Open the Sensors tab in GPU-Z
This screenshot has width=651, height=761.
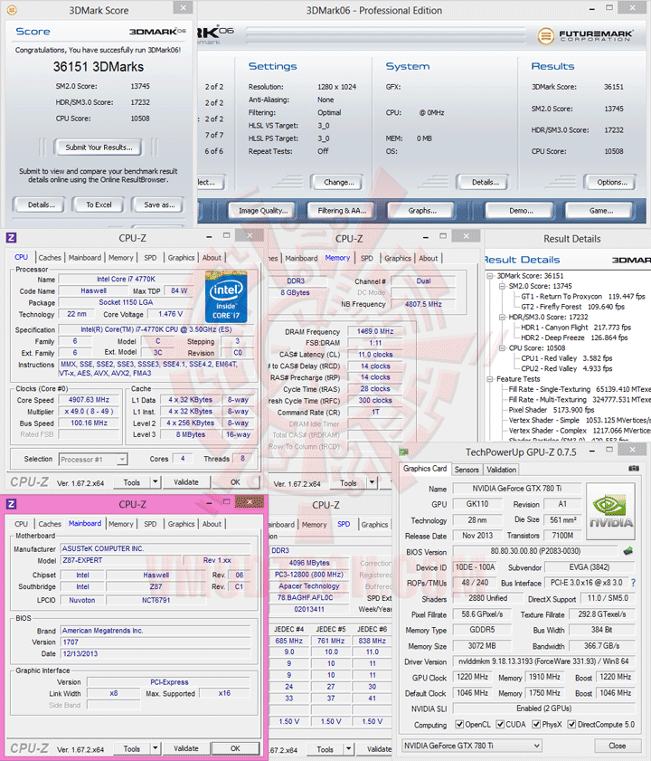(467, 470)
